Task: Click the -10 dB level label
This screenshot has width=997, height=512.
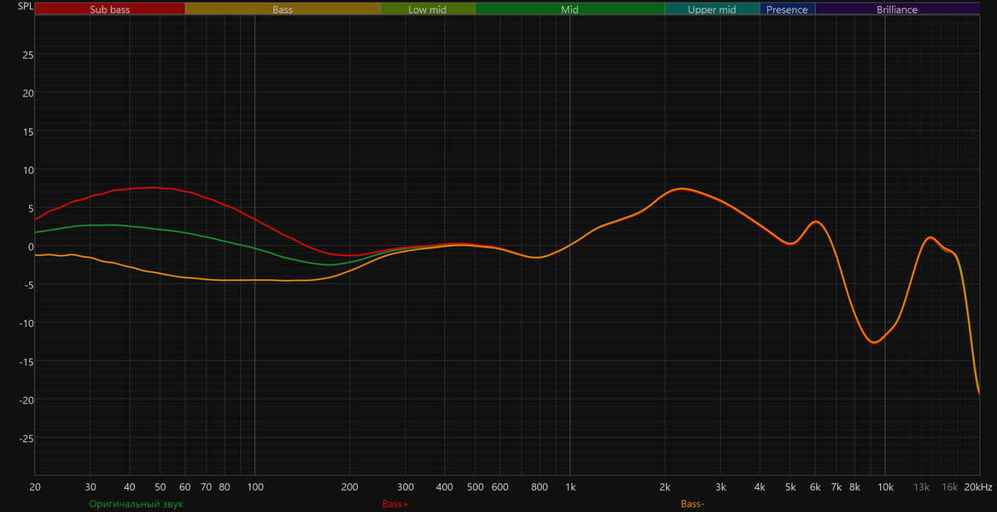Action: [x=26, y=323]
